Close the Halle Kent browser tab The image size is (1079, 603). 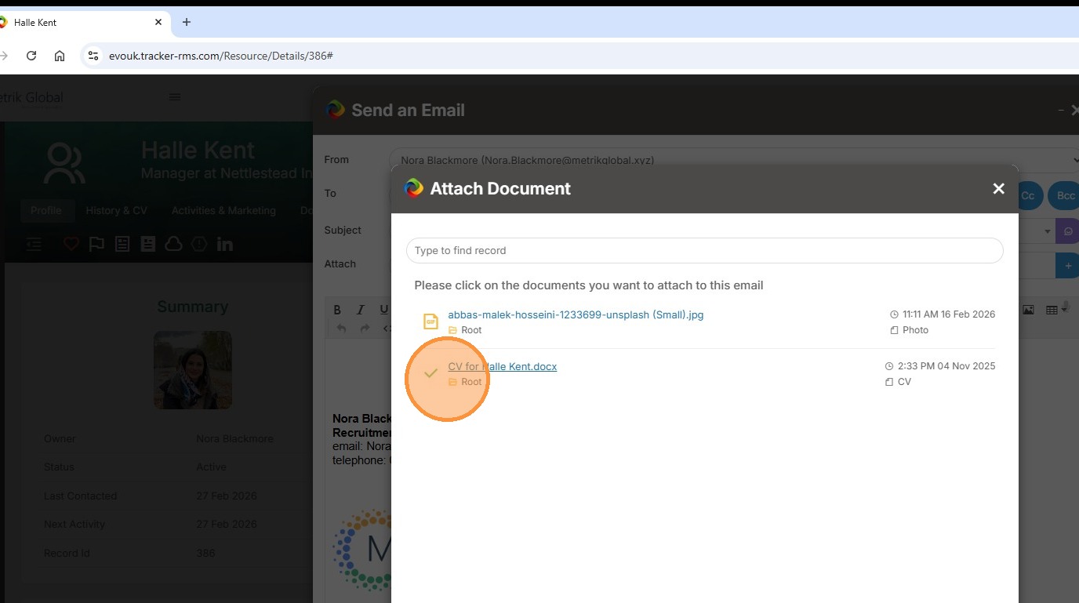pos(158,22)
